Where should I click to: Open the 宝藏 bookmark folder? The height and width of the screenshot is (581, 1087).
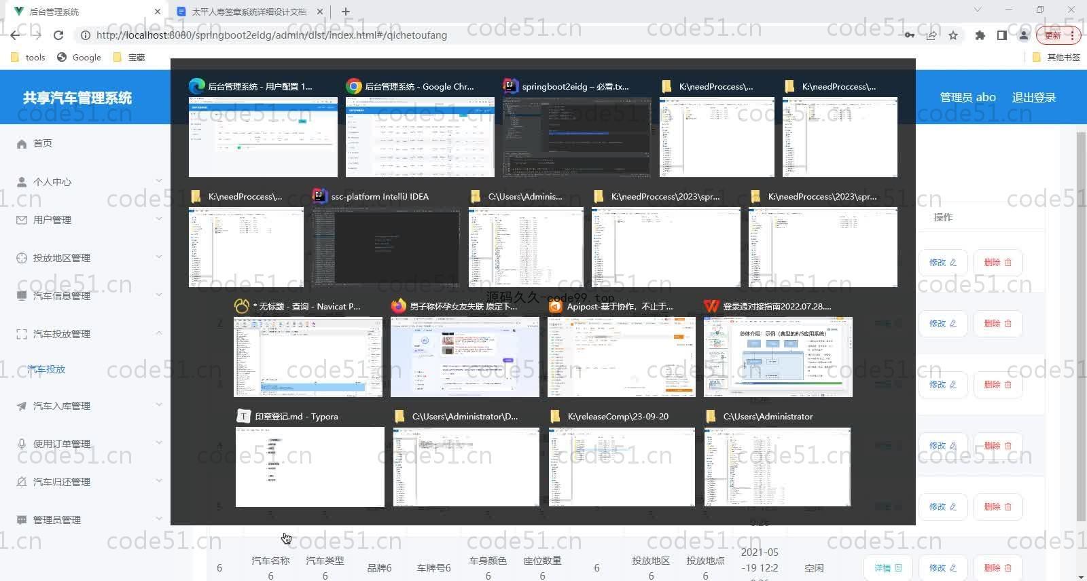pos(129,57)
